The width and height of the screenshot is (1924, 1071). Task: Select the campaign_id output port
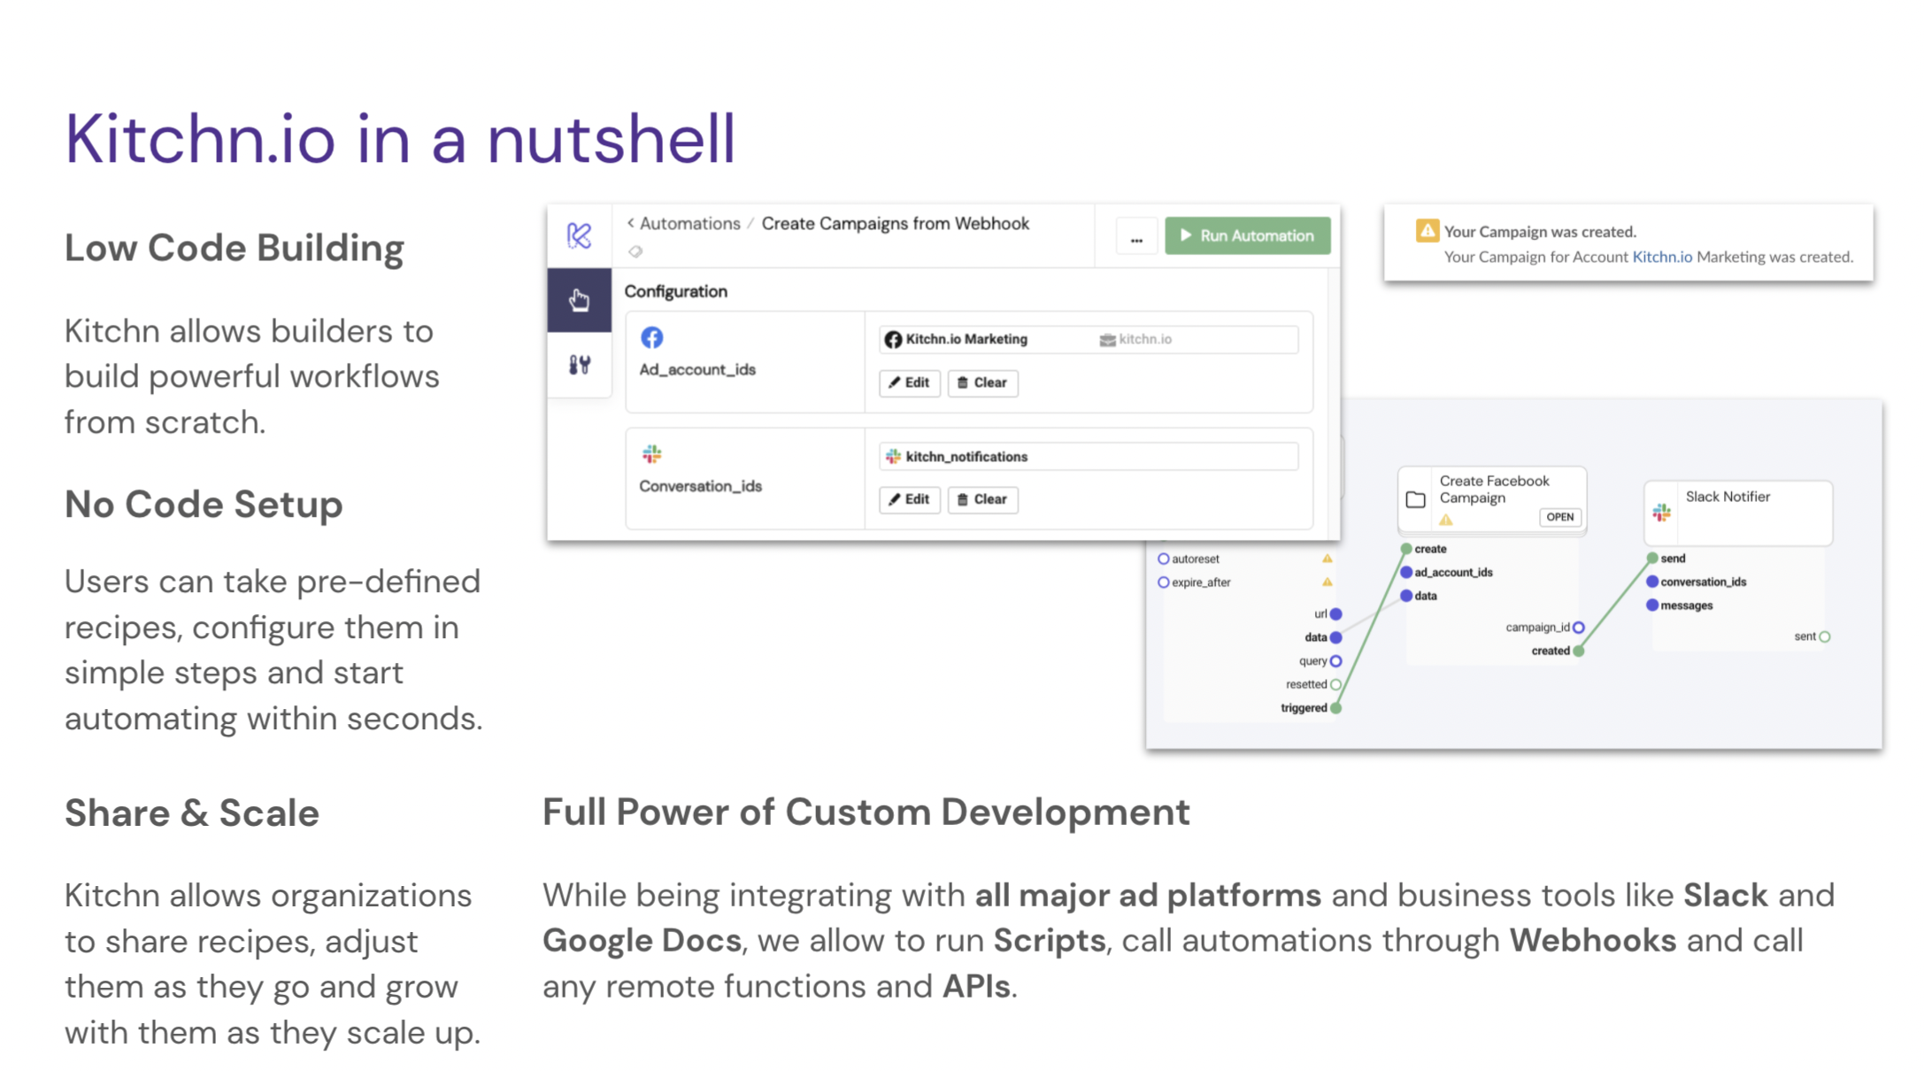[1578, 628]
